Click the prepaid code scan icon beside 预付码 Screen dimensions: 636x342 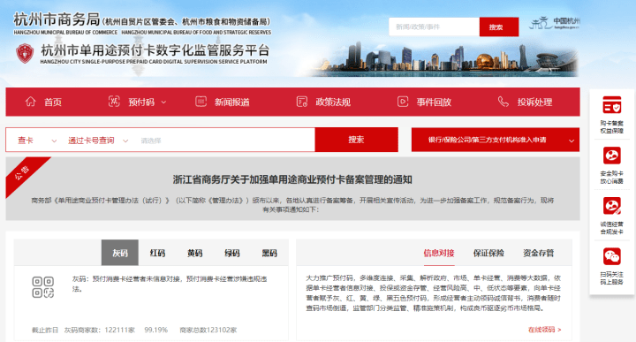coord(114,102)
